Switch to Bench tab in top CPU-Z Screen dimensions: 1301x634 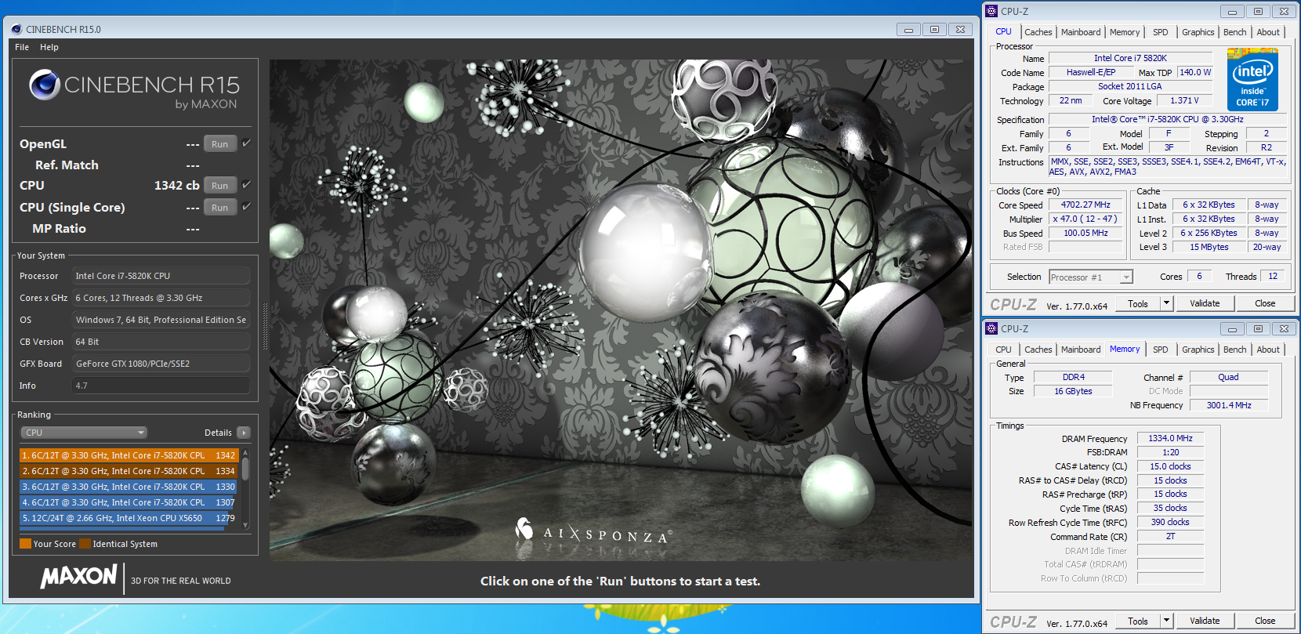(x=1235, y=32)
